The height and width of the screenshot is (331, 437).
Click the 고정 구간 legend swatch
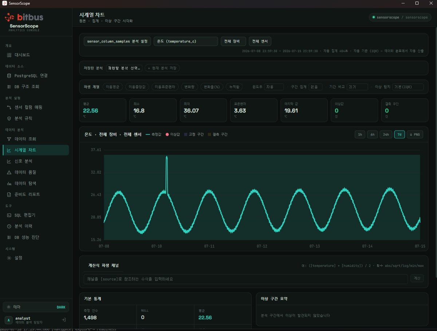tap(186, 135)
